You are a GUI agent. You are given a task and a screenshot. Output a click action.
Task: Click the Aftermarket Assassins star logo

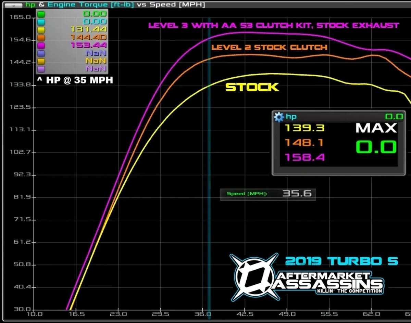[254, 276]
